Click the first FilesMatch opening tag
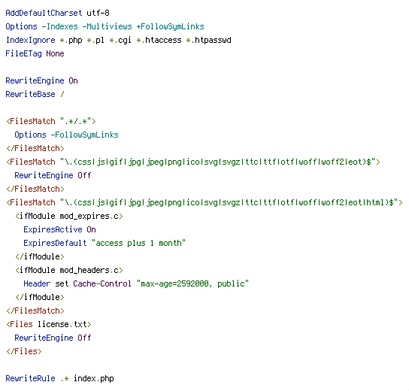Image resolution: width=409 pixels, height=391 pixels. point(51,121)
